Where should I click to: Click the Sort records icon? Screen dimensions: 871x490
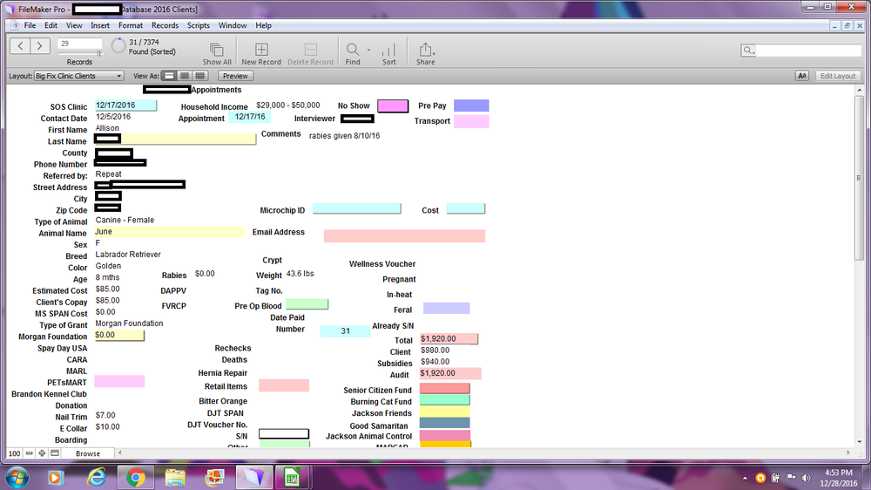click(388, 51)
